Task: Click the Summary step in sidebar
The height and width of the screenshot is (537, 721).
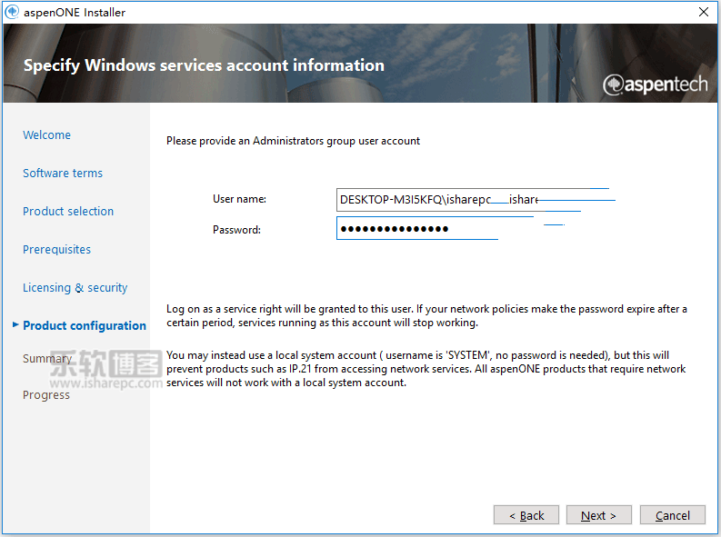Action: (x=47, y=358)
